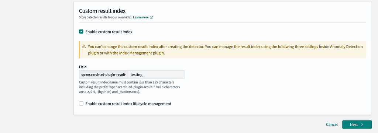Viewport: 378px width, 133px height.
Task: Focus the custom result index name field
Action: pyautogui.click(x=157, y=74)
